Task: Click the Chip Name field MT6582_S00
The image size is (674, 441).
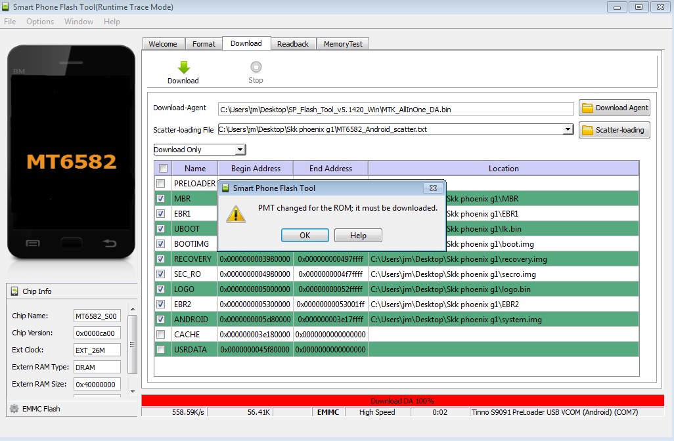Action: [x=97, y=316]
